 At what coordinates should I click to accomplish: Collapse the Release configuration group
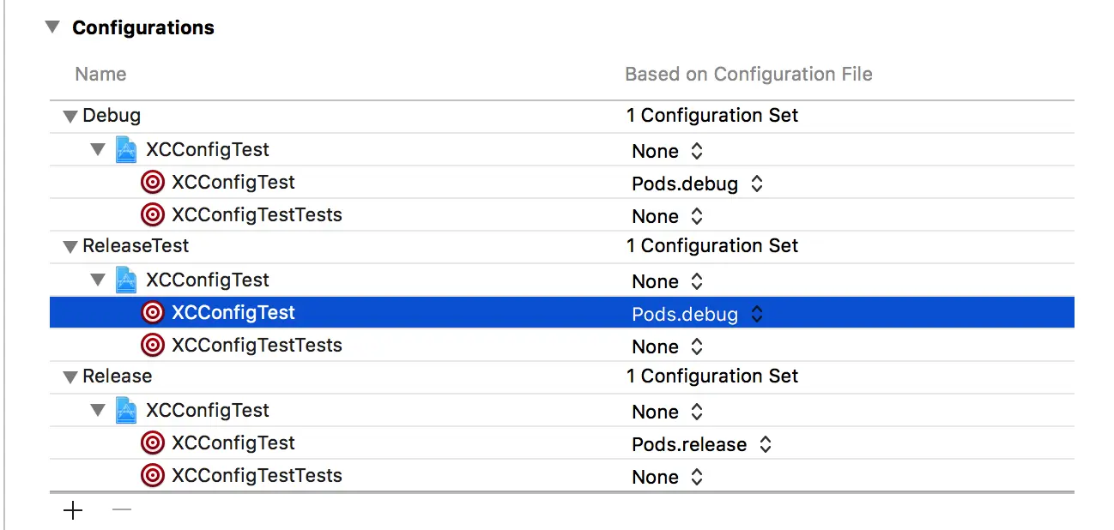pyautogui.click(x=70, y=377)
